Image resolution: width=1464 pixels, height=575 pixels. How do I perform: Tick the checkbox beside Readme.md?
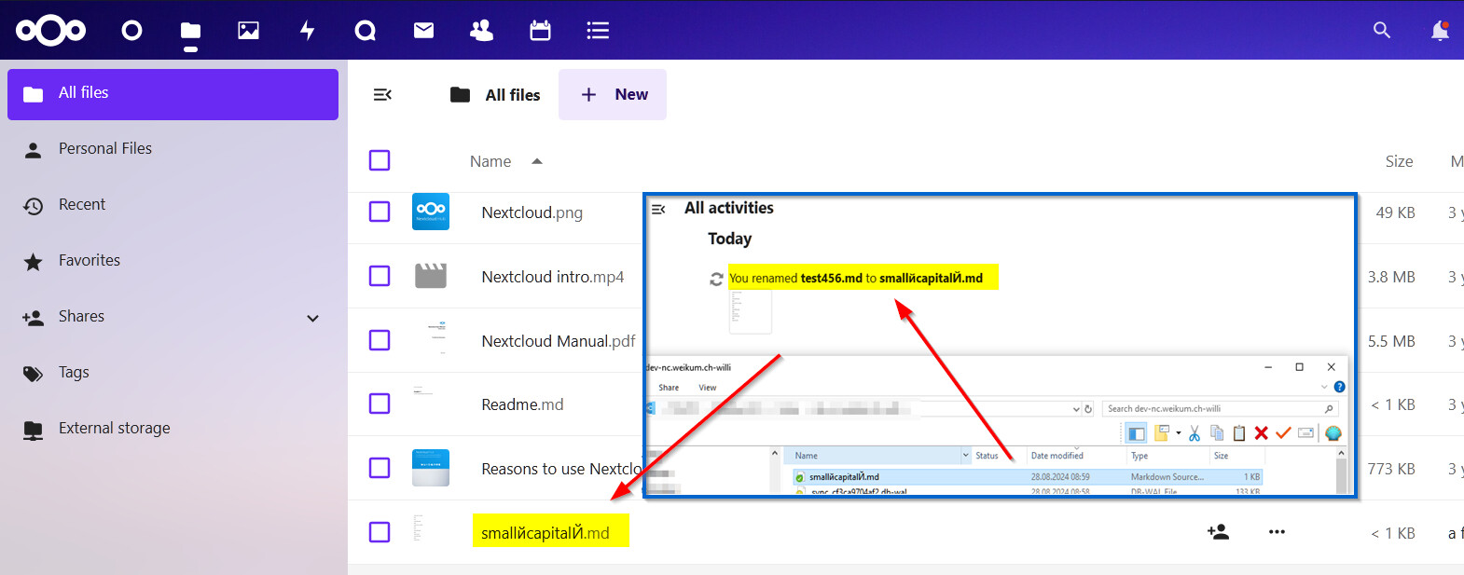[380, 404]
